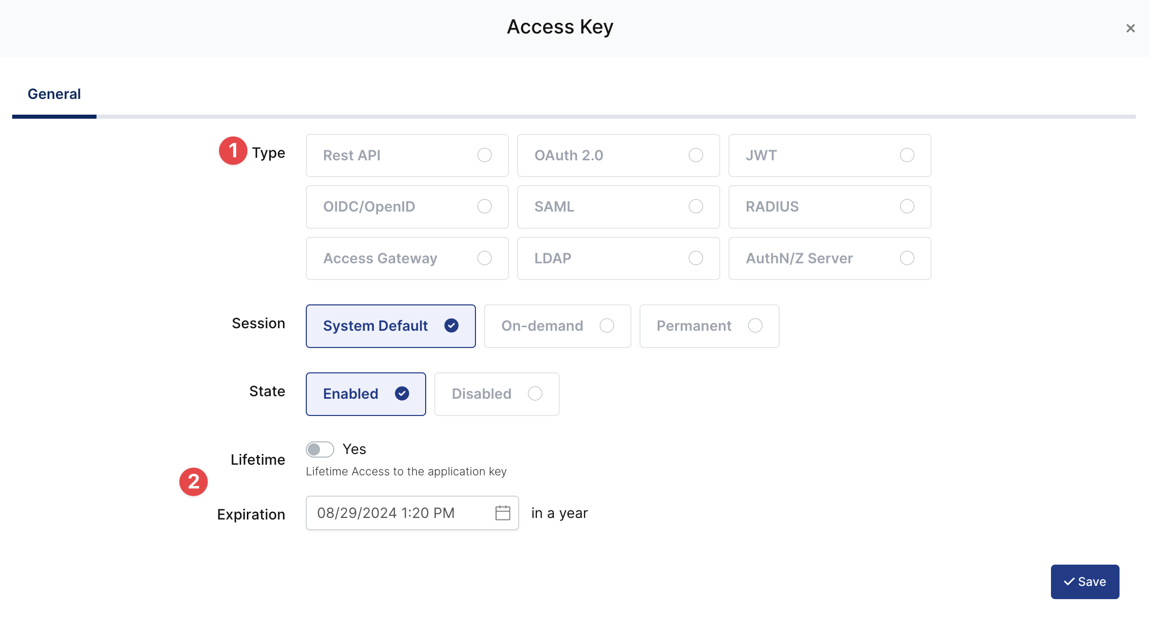This screenshot has height=625, width=1149.
Task: Close the Access Key dialog
Action: tap(1130, 28)
